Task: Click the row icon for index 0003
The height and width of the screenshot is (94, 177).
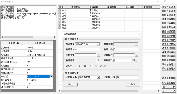Action: click(x=60, y=19)
